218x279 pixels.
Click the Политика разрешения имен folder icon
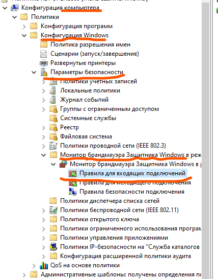coord(44,44)
